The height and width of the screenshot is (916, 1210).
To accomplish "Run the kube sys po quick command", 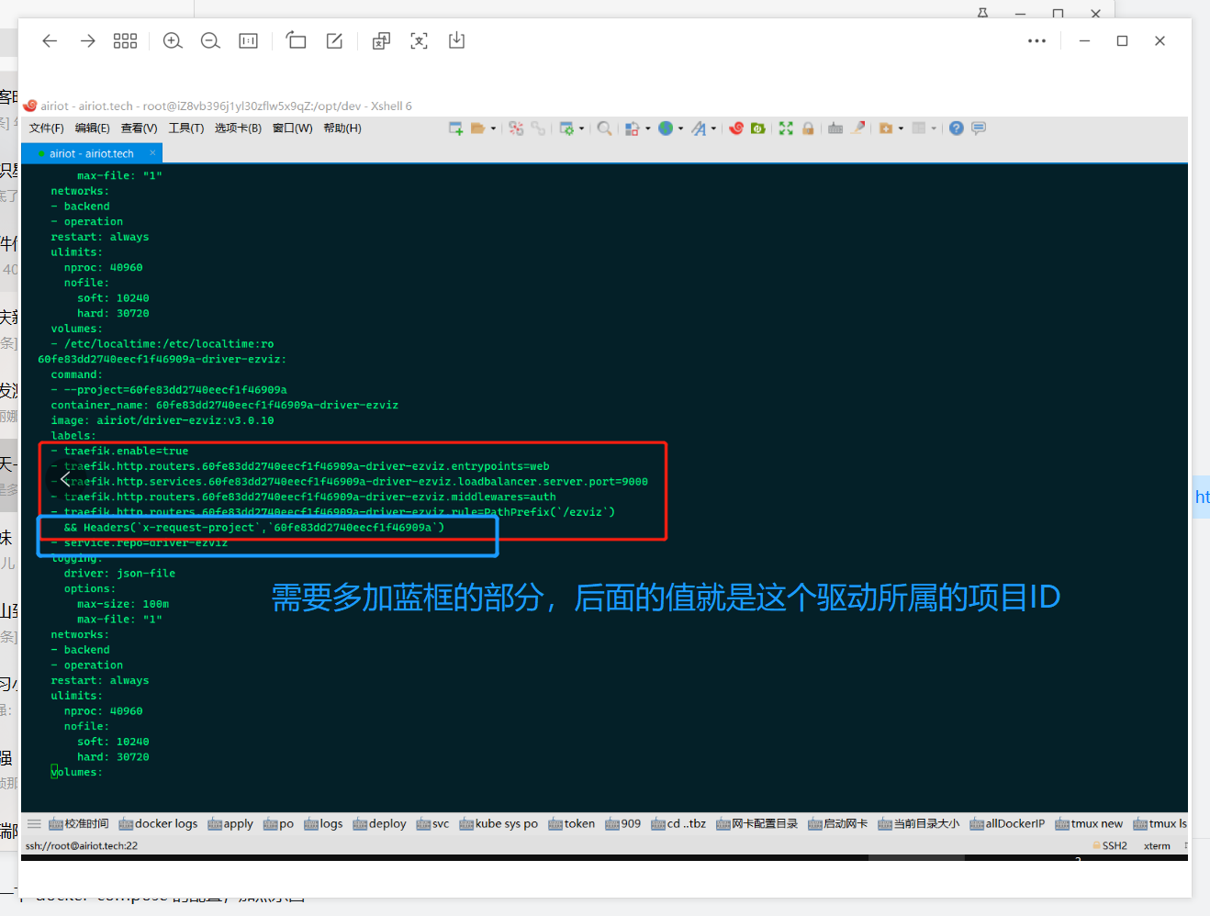I will 499,823.
